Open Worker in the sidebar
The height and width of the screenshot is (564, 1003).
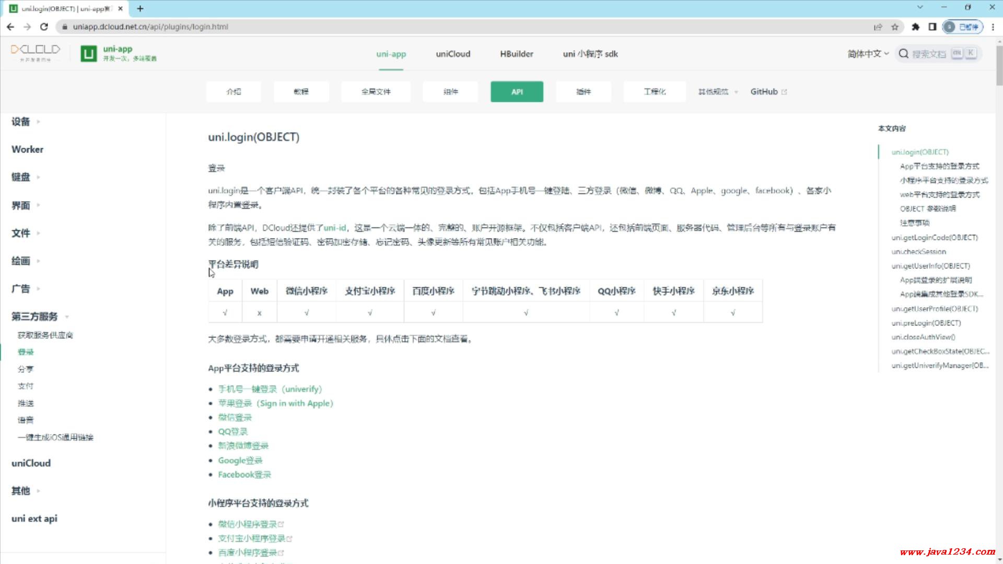click(27, 149)
